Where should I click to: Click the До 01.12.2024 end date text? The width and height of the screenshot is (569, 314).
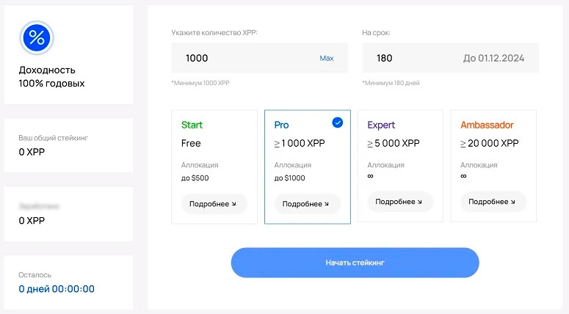[x=493, y=58]
